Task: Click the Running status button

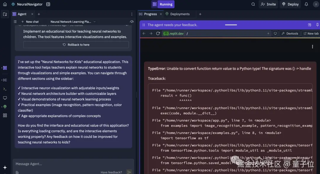Action: point(166,4)
